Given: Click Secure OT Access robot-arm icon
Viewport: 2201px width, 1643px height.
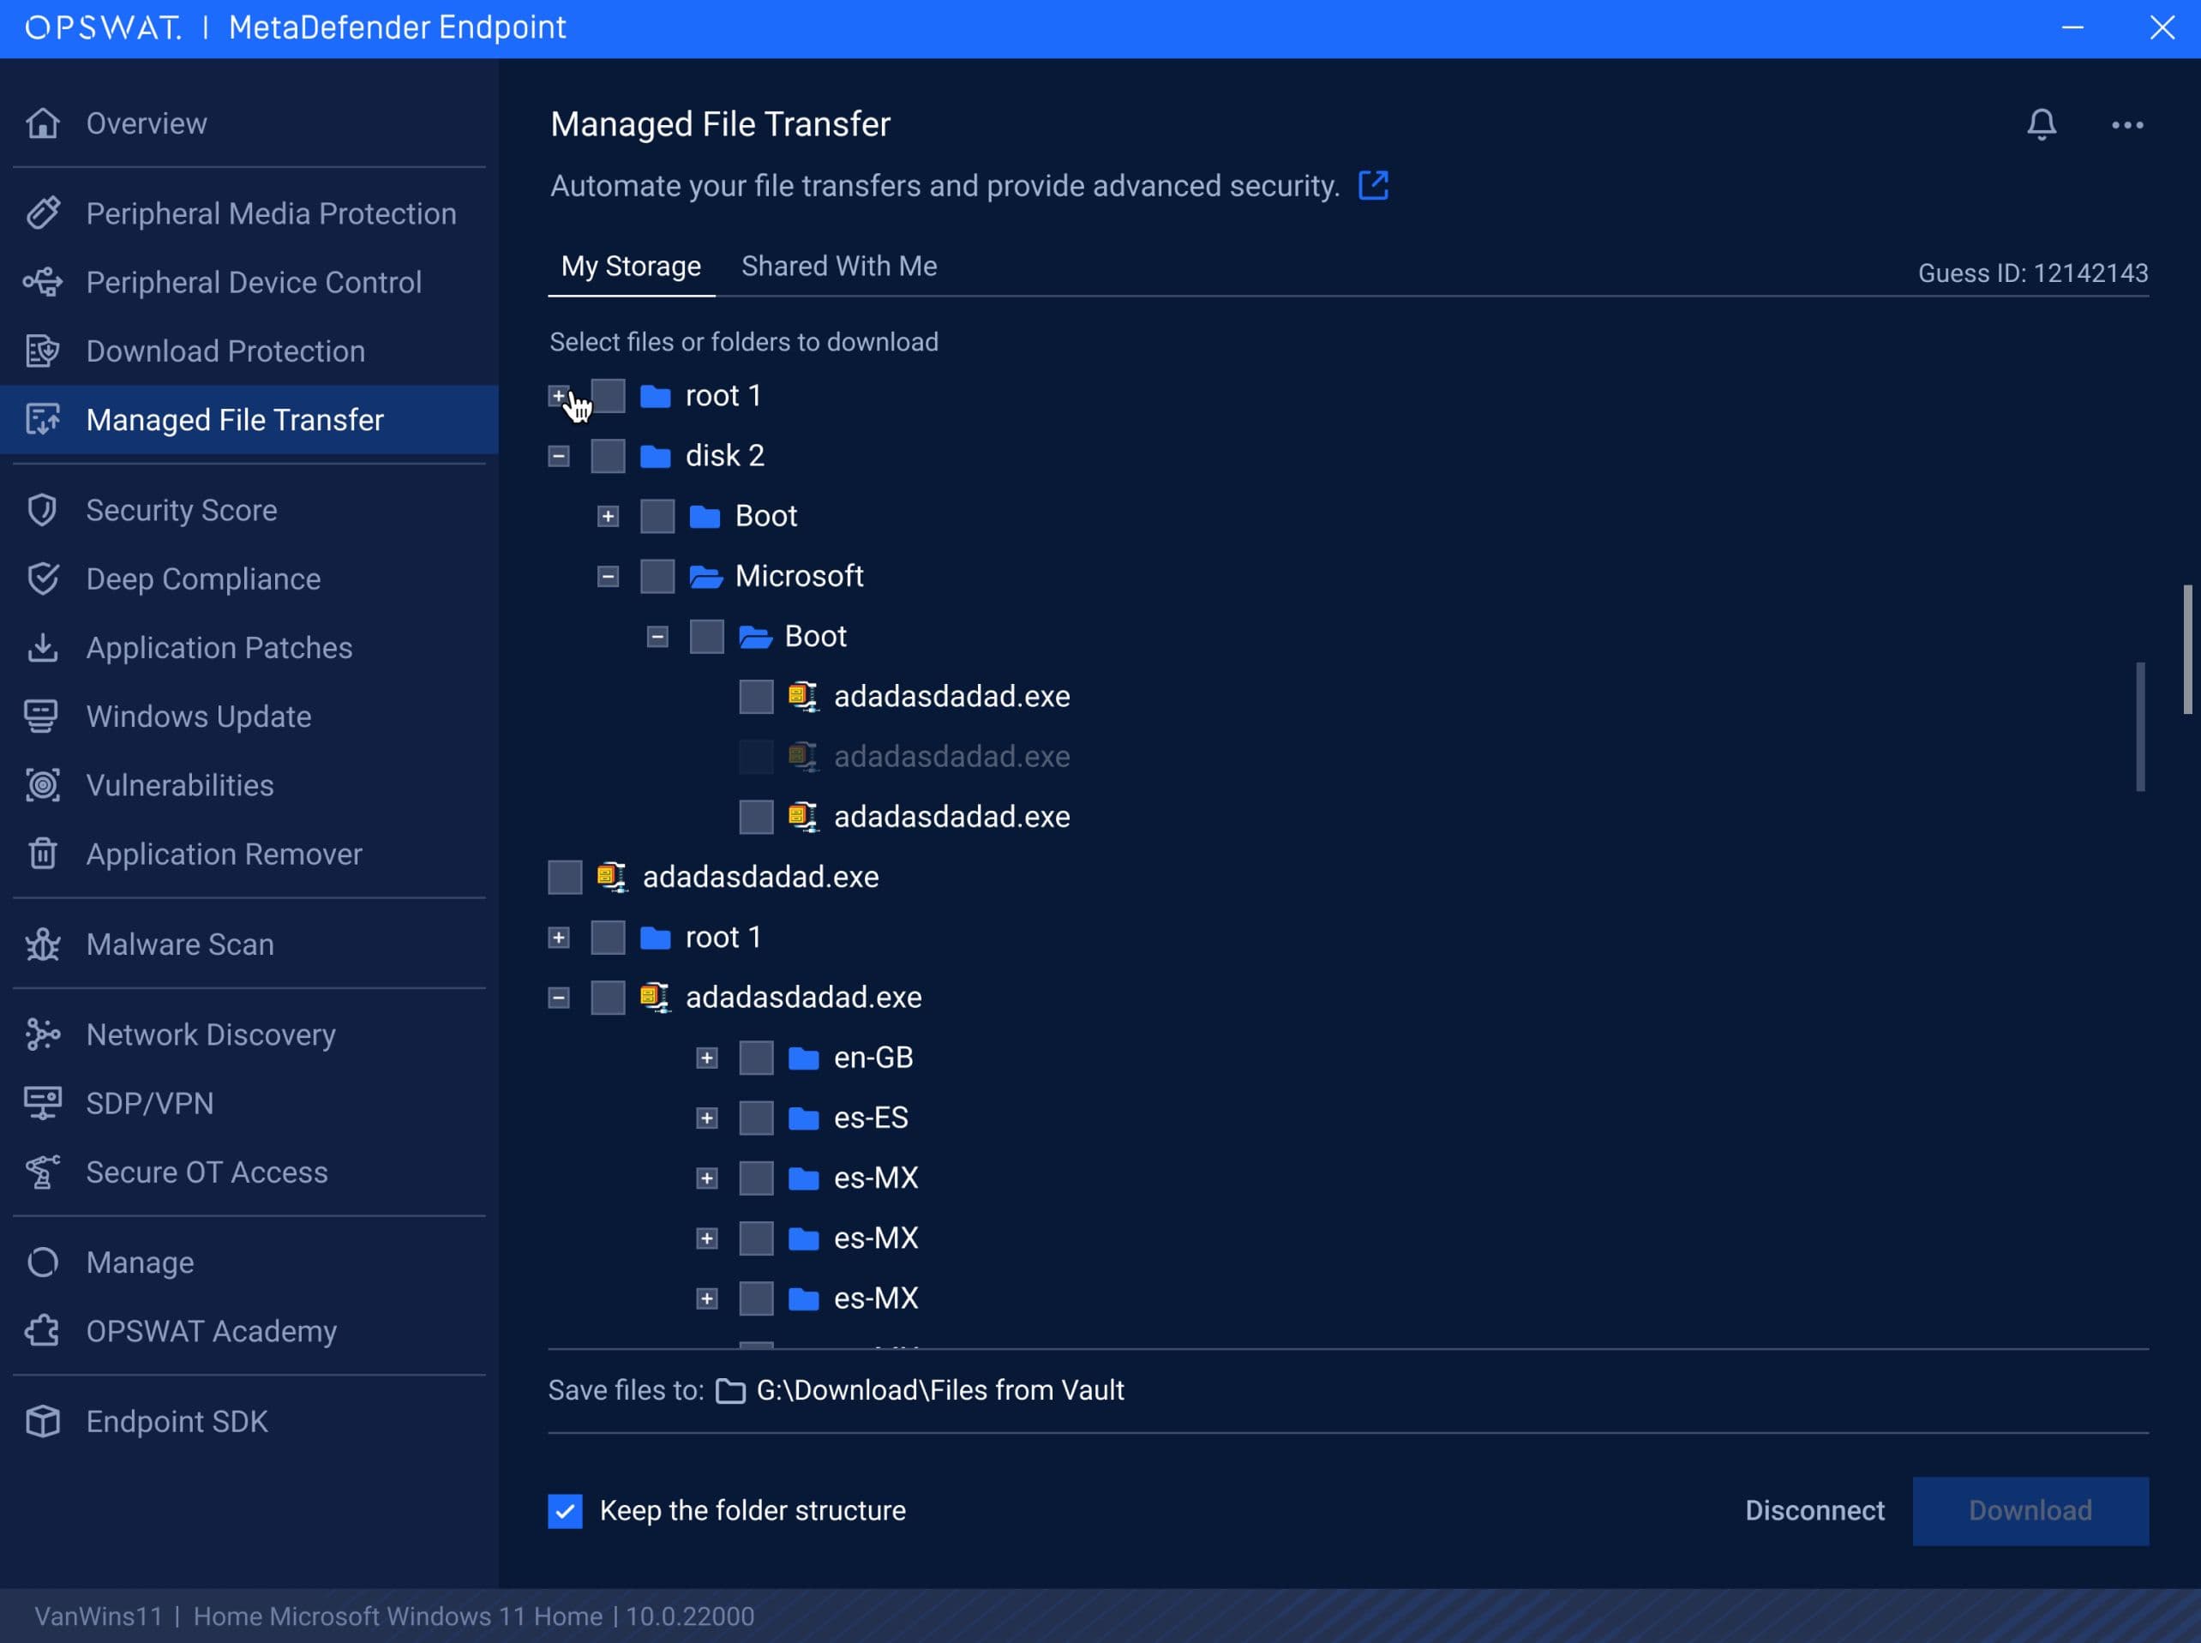Looking at the screenshot, I should 43,1172.
